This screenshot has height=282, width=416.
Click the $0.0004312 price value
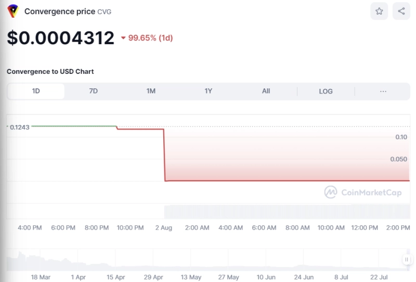coord(60,37)
